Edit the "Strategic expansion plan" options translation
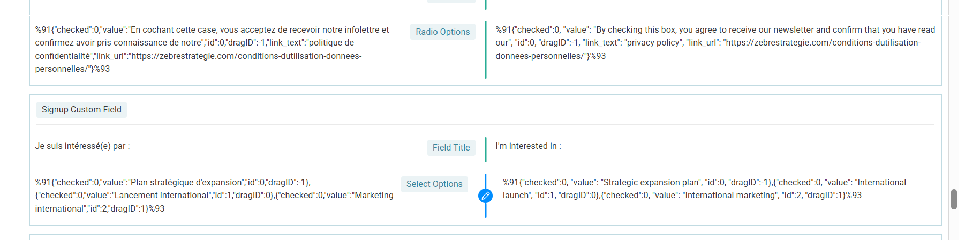980x240 pixels. pos(704,189)
